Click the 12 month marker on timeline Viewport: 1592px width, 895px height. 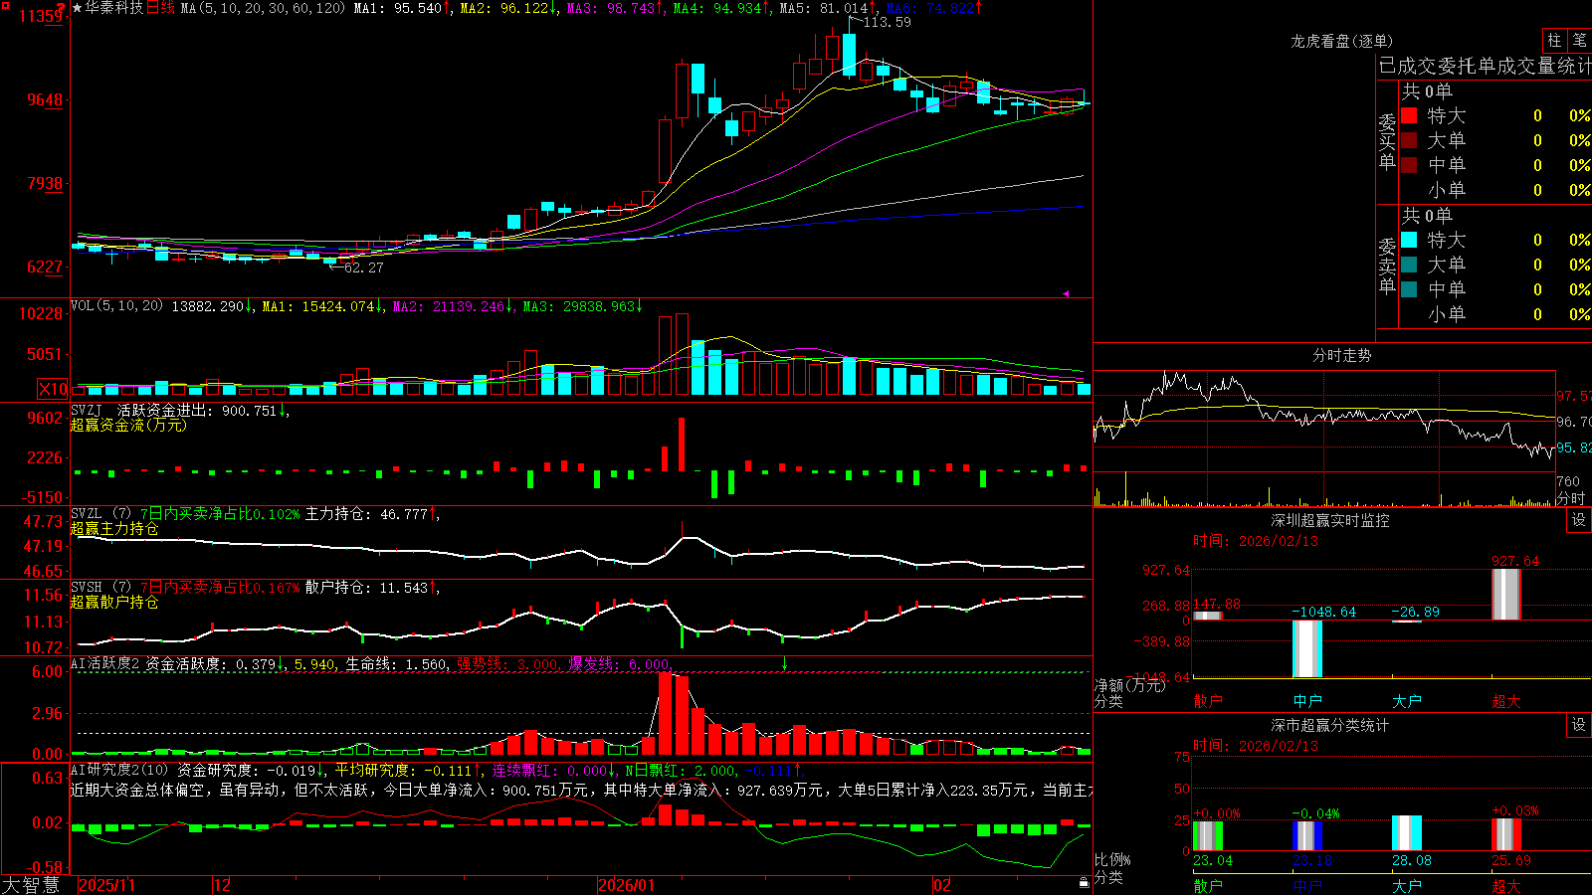tap(223, 885)
